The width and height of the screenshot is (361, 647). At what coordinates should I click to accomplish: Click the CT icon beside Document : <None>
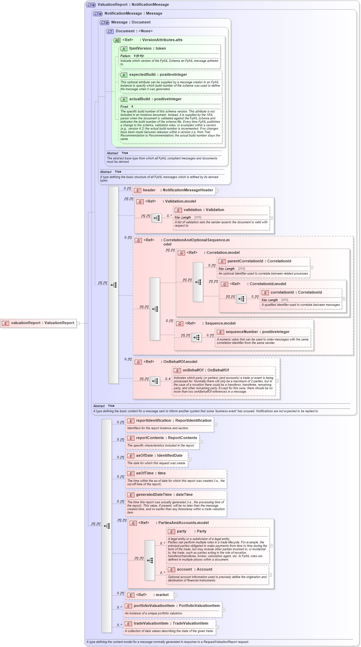click(110, 31)
